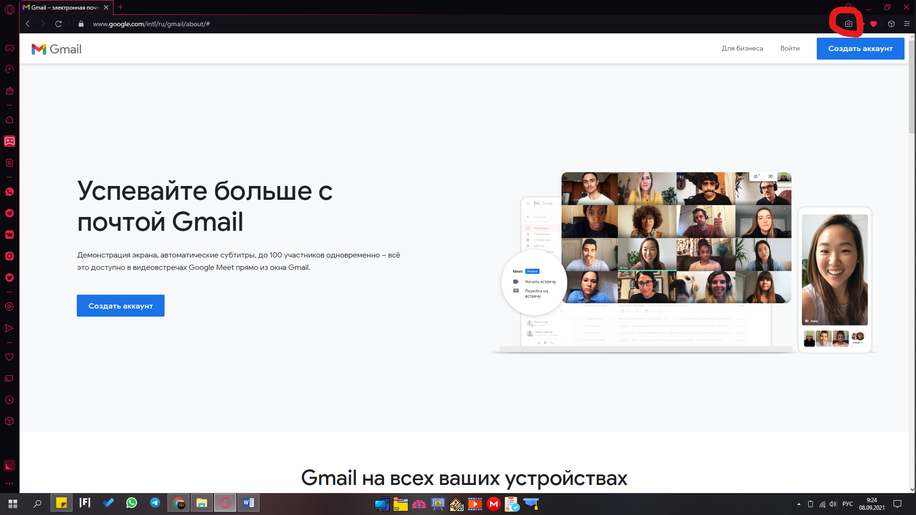Open the volume control in tray

click(833, 504)
